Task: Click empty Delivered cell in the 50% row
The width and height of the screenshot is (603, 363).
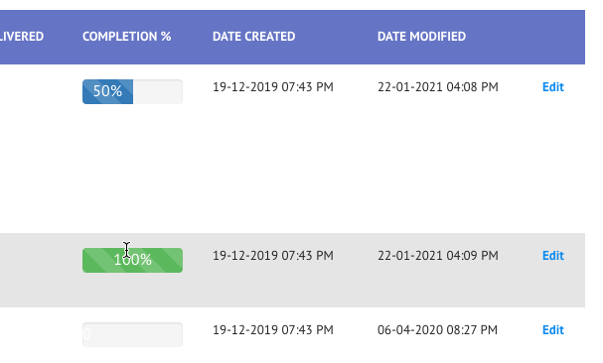Action: click(x=35, y=149)
